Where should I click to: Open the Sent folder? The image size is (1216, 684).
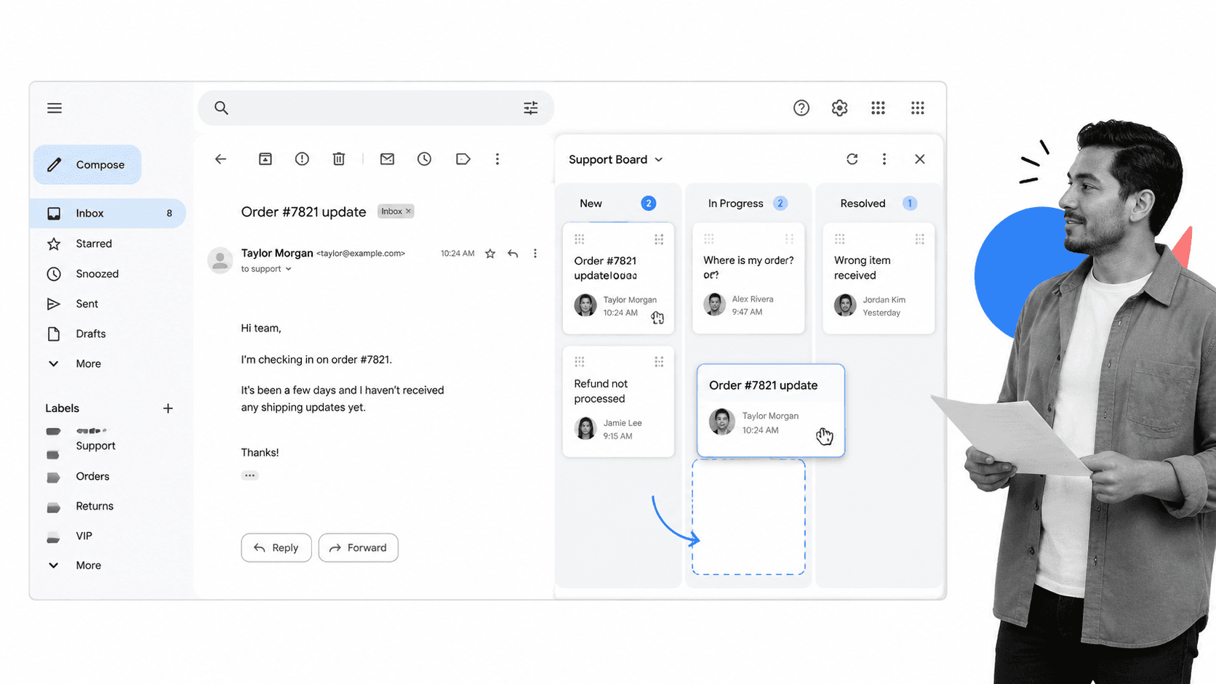(87, 304)
